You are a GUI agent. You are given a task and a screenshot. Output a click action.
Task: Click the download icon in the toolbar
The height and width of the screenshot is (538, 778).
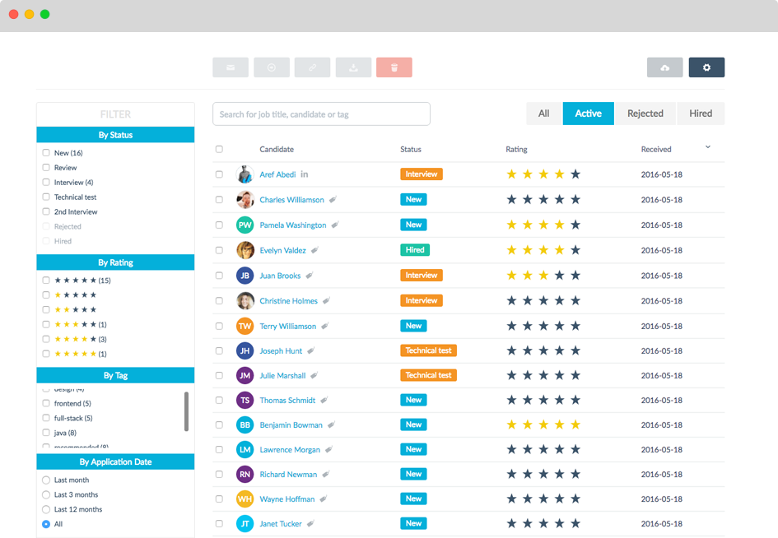coord(353,67)
